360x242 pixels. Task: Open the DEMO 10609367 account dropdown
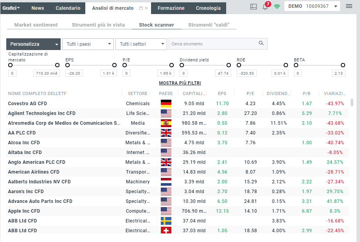pos(312,6)
